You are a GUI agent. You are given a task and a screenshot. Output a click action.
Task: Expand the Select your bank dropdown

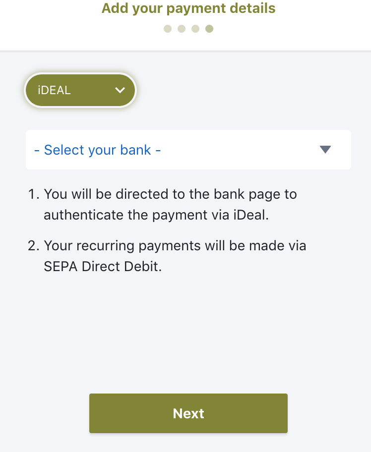click(188, 150)
